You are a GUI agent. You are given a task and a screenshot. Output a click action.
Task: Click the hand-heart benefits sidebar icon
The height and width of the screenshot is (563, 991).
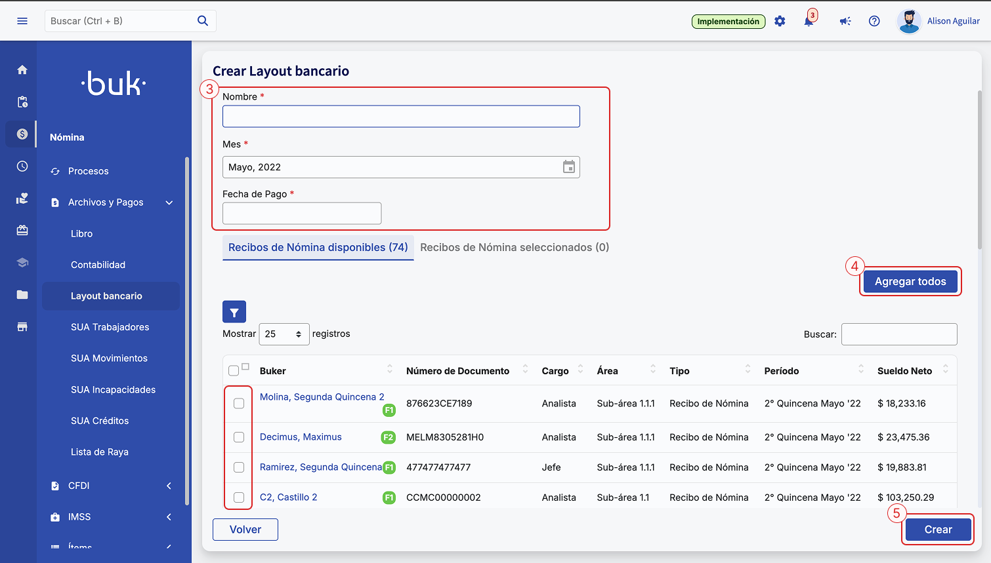pyautogui.click(x=22, y=198)
